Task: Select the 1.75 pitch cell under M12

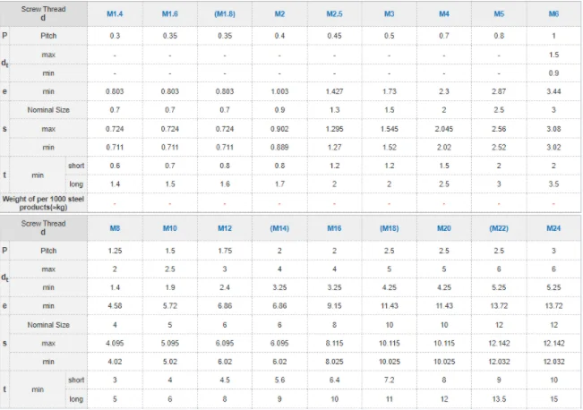Action: tap(225, 252)
